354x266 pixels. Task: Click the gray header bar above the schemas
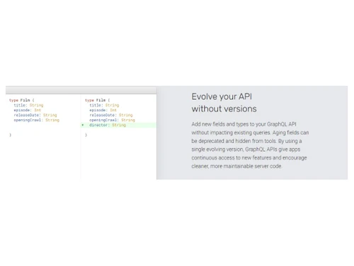[81, 90]
